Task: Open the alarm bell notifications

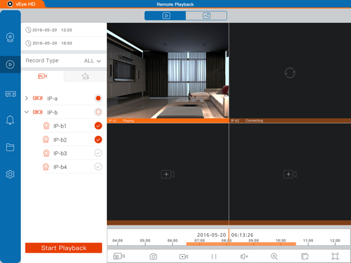Action: point(10,120)
